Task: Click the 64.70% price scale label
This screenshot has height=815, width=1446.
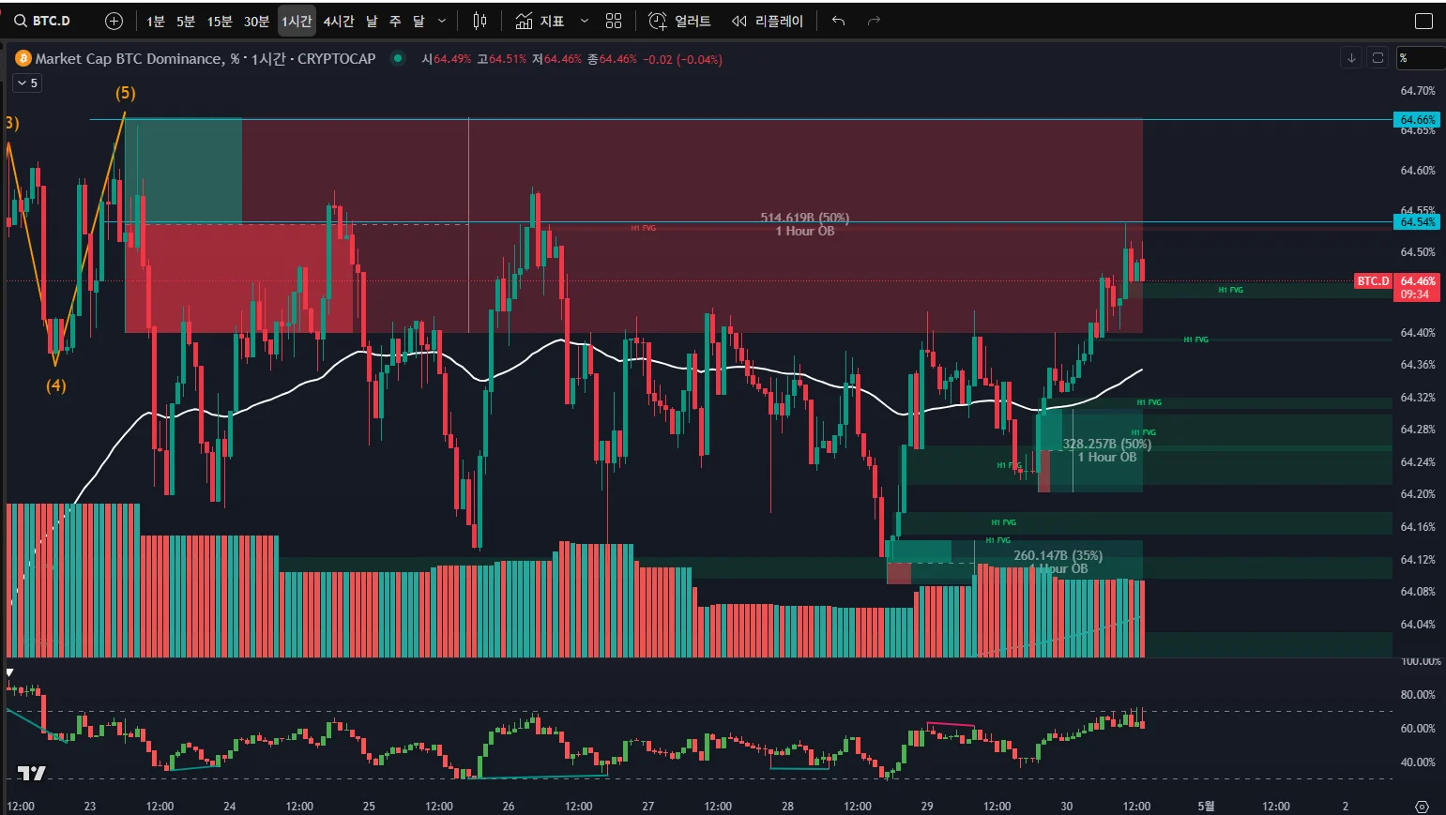Action: click(x=1418, y=91)
